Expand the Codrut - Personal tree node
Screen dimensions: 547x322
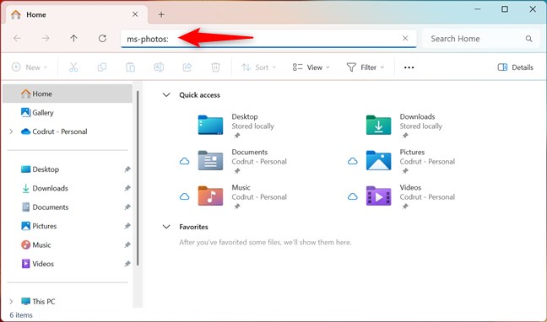11,131
